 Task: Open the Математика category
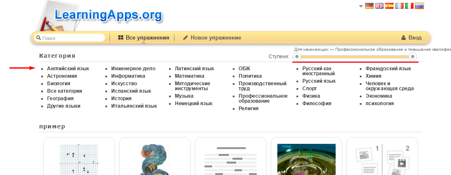point(190,76)
